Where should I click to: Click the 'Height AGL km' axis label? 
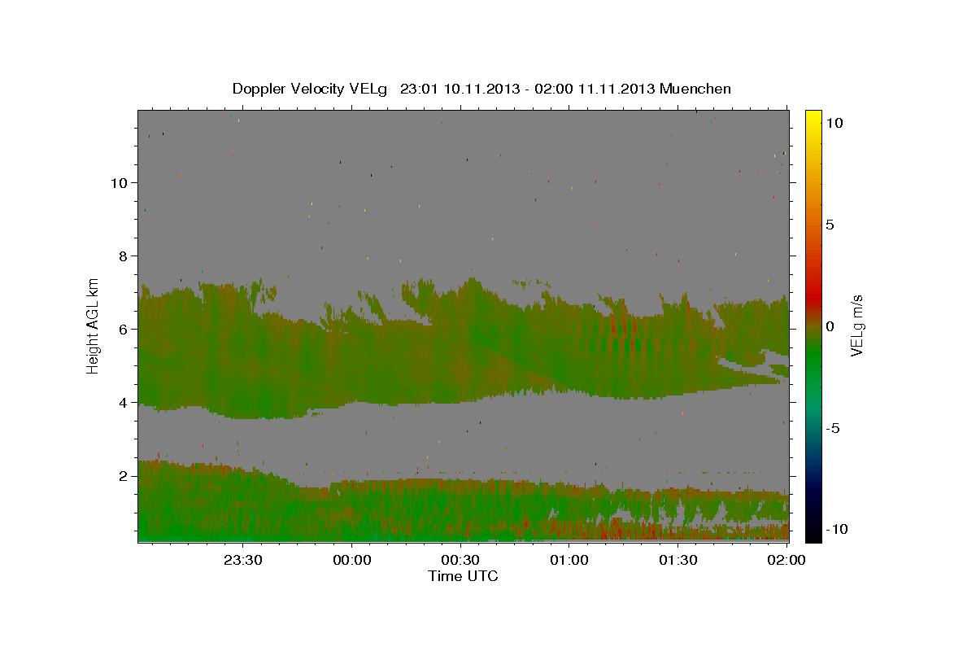(94, 325)
